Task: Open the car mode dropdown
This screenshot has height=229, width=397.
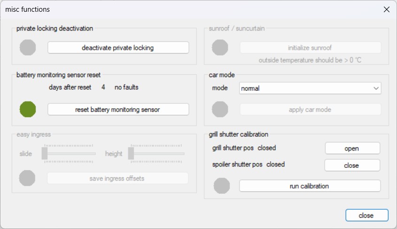Action: [x=310, y=88]
